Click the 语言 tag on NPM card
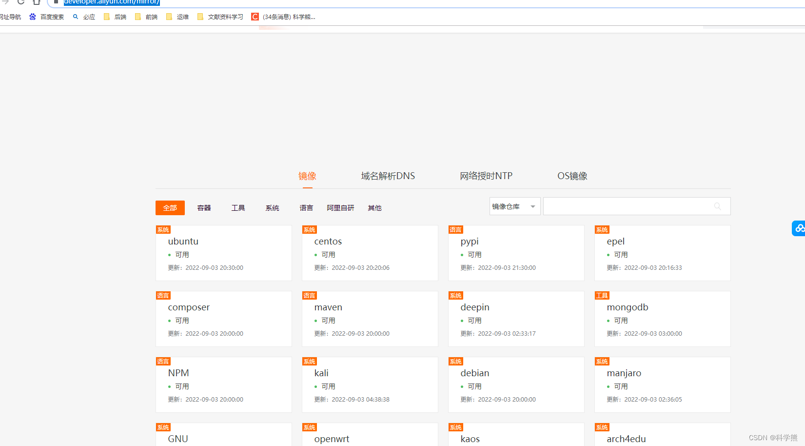Image resolution: width=805 pixels, height=446 pixels. click(163, 362)
